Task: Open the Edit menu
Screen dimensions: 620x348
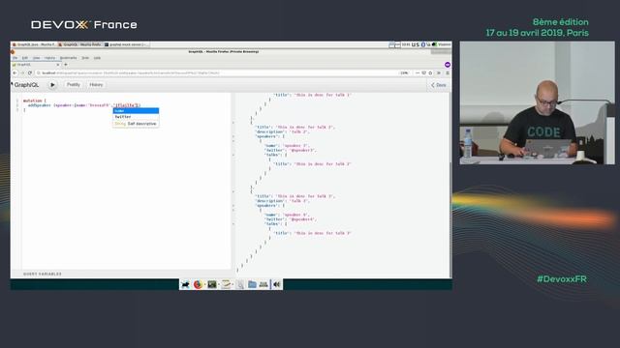Action: [x=25, y=58]
